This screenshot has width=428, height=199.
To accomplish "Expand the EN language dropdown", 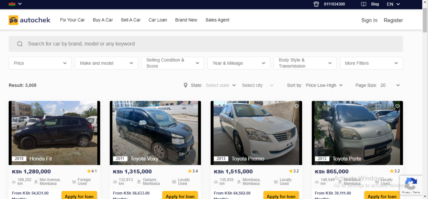I will (x=393, y=4).
